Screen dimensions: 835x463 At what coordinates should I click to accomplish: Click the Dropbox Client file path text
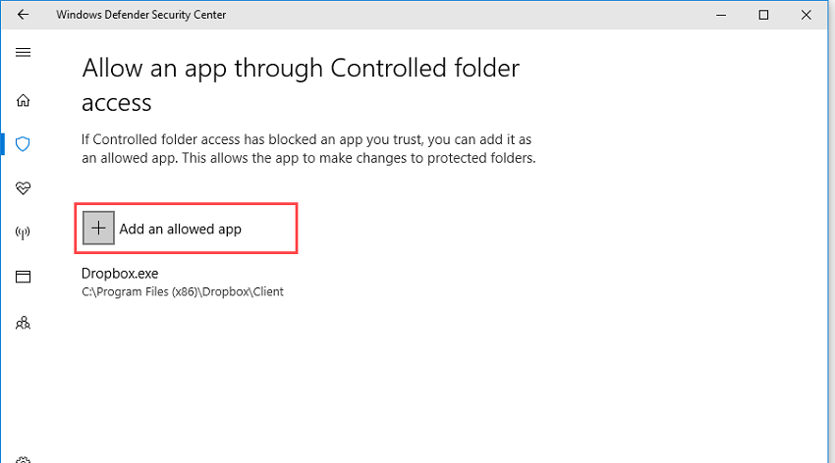[x=183, y=291]
